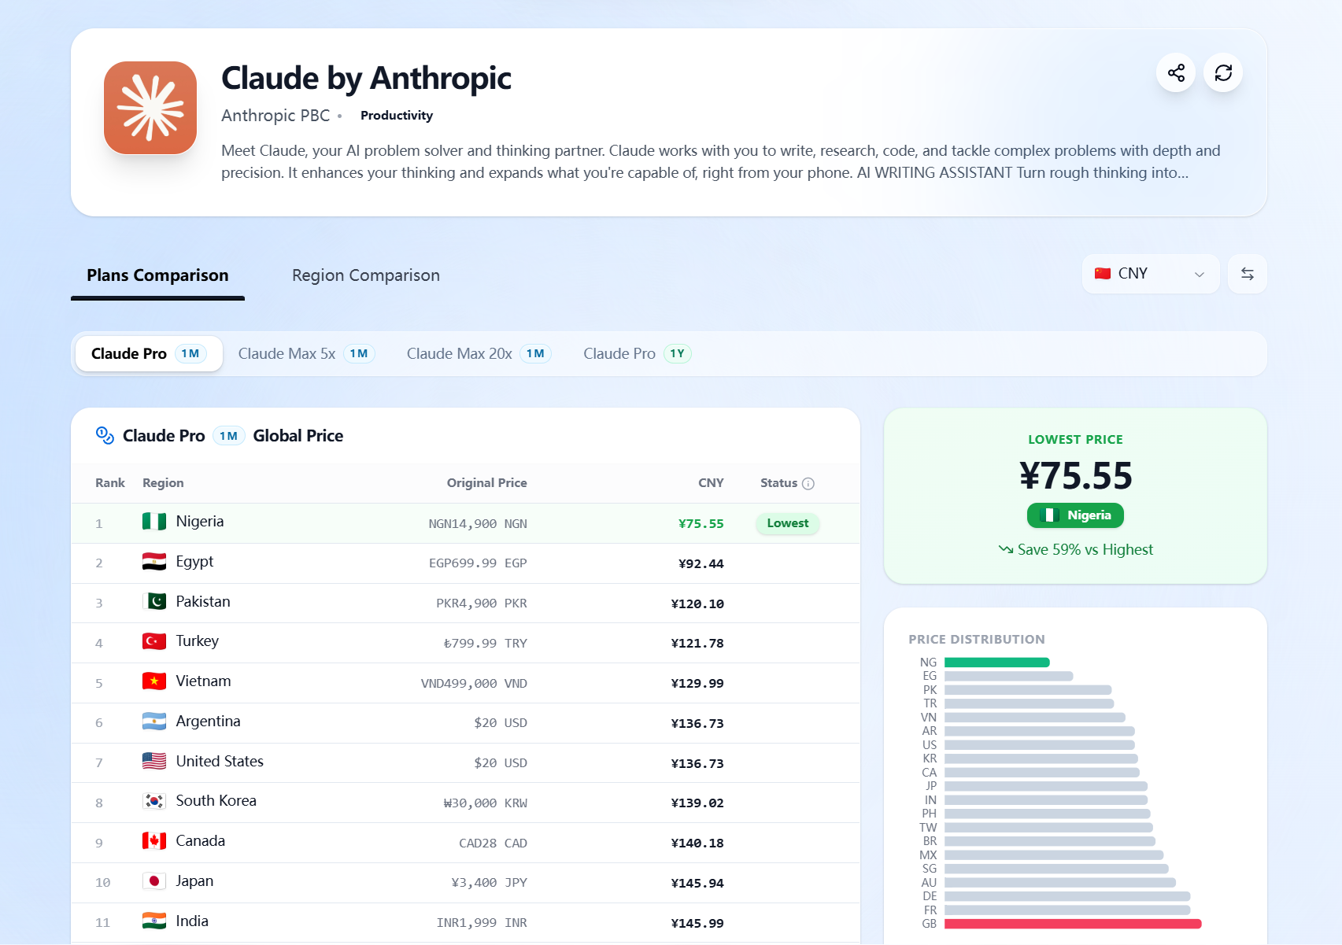Click the Anthropic PBC developer name

coord(275,116)
